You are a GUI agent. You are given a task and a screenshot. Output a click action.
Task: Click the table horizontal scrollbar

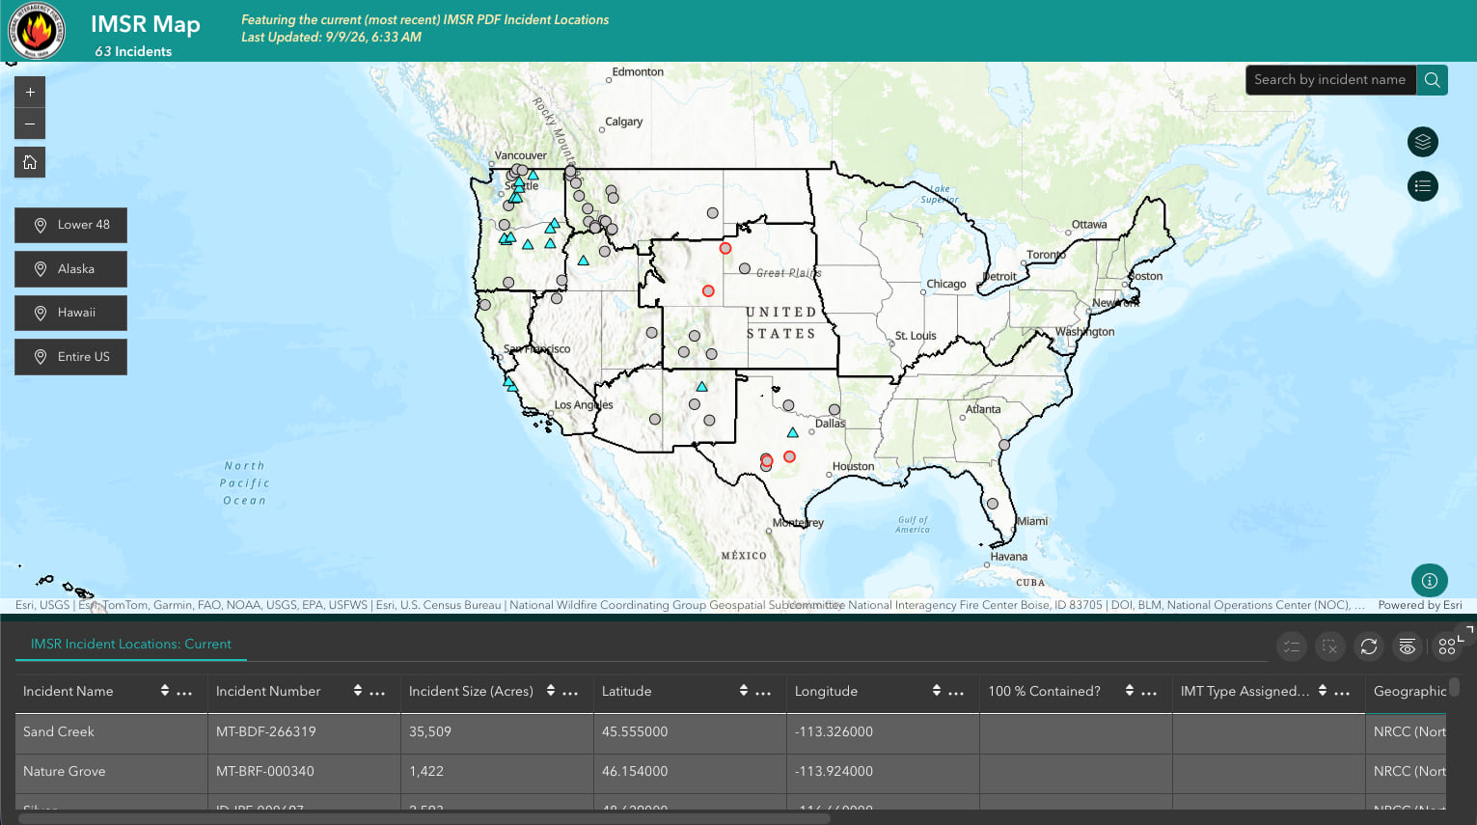click(x=424, y=818)
